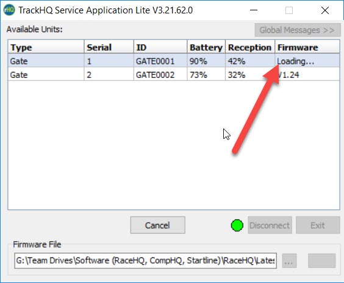Minimize the TrackHQ window

pos(254,10)
